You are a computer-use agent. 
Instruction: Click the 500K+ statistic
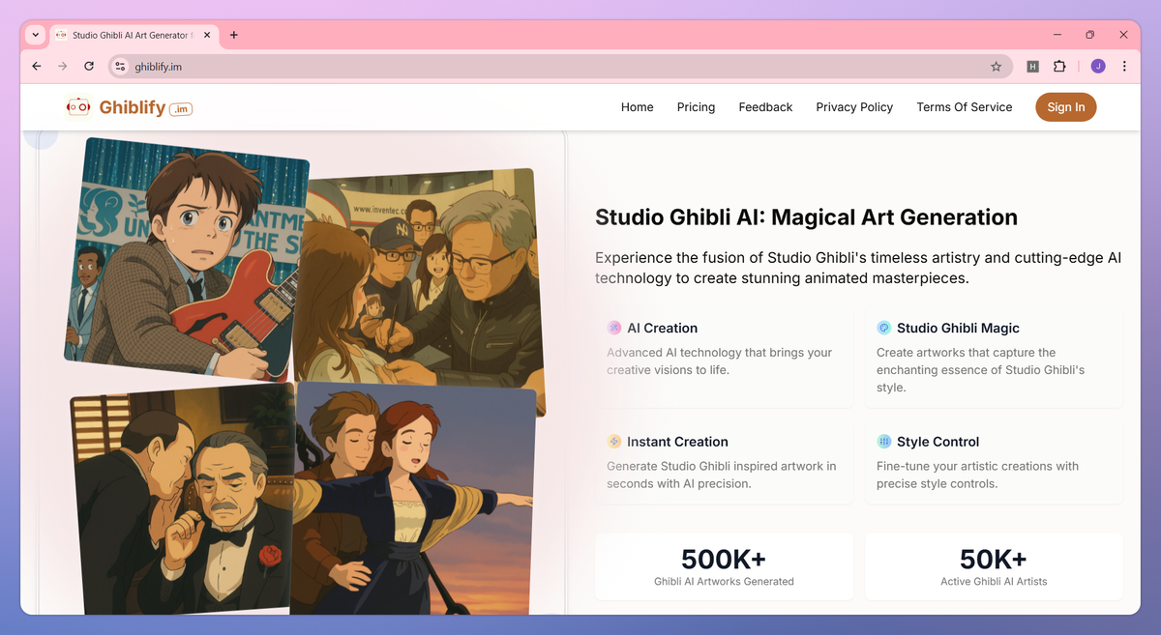click(x=724, y=559)
